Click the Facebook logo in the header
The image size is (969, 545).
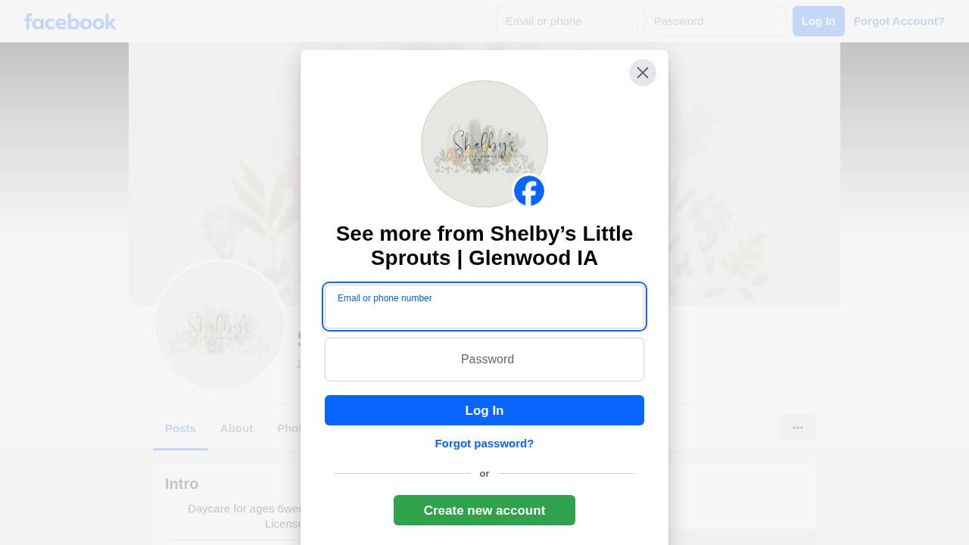click(x=70, y=21)
